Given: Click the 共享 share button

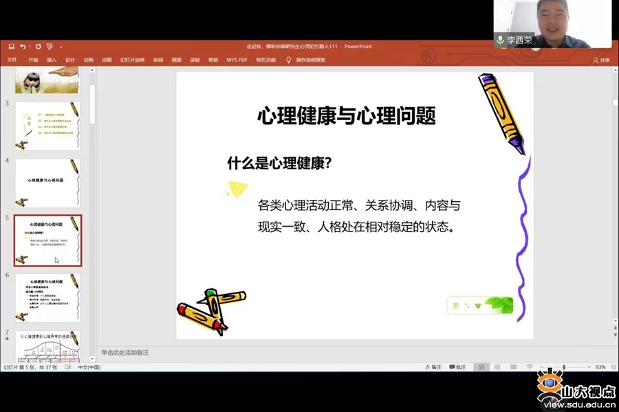Looking at the screenshot, I should [x=602, y=60].
